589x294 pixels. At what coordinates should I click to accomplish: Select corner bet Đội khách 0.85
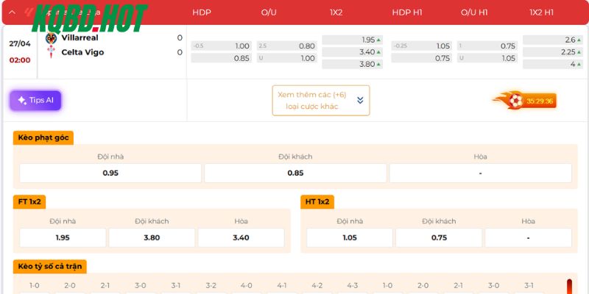tap(295, 173)
